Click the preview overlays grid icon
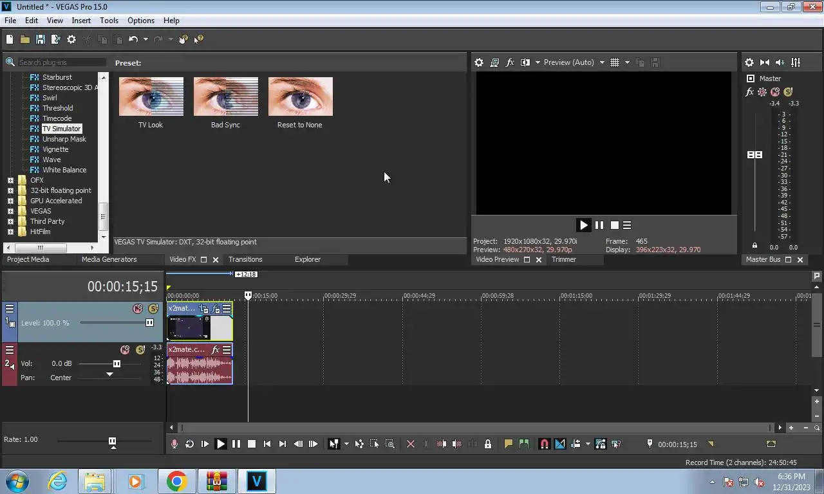The width and height of the screenshot is (824, 494). [x=615, y=62]
